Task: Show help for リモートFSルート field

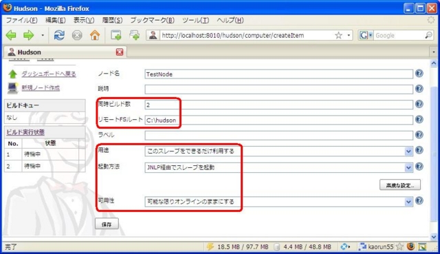Action: coord(419,119)
